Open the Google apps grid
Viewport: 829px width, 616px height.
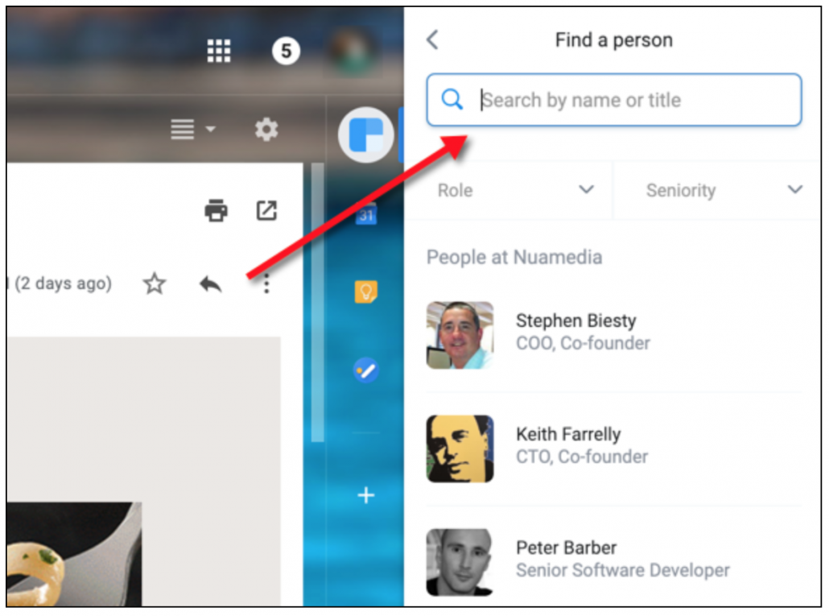219,52
